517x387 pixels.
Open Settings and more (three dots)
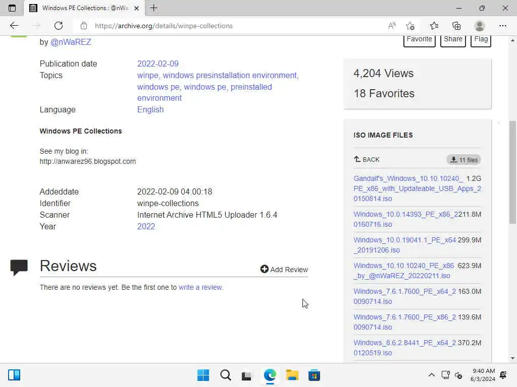[502, 26]
